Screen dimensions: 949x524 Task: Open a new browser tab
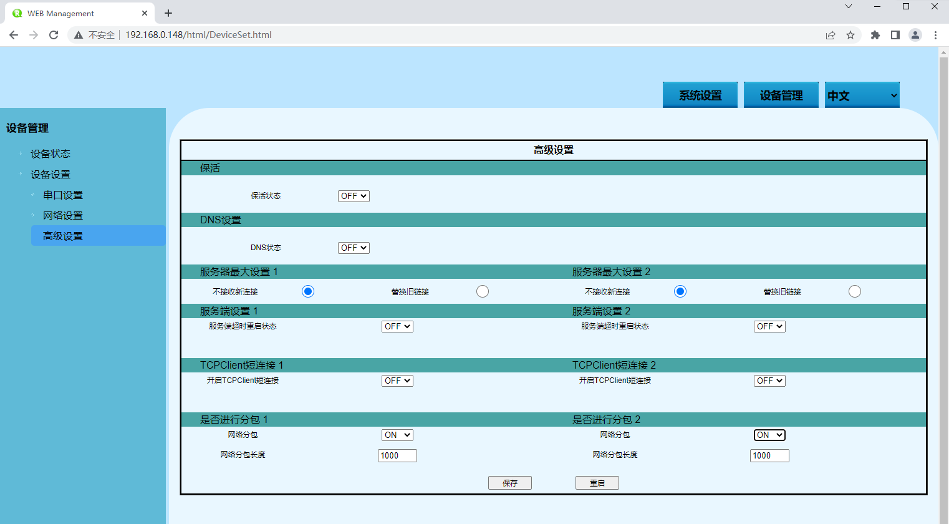click(168, 13)
